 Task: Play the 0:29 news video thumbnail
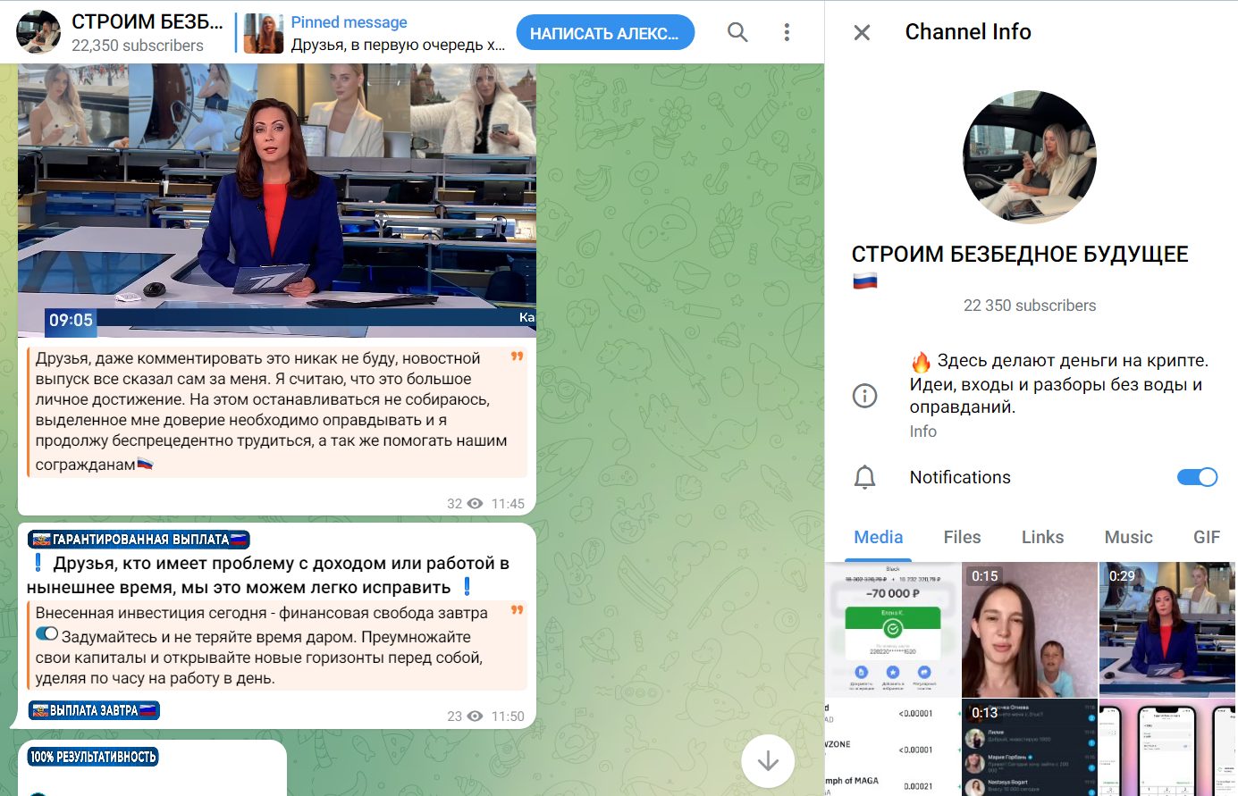[1168, 629]
